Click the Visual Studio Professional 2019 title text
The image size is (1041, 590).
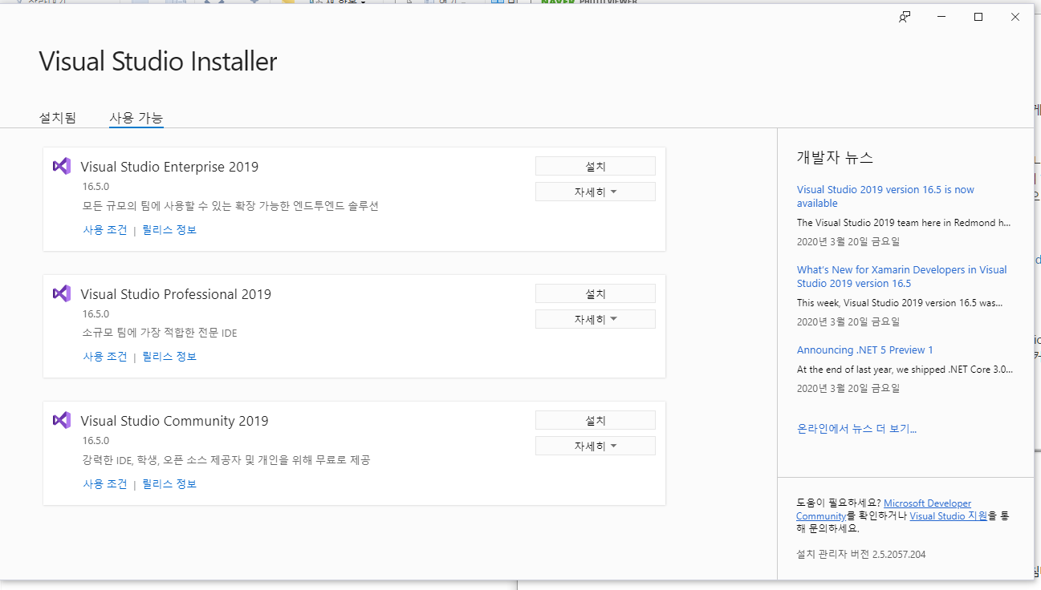click(x=176, y=294)
